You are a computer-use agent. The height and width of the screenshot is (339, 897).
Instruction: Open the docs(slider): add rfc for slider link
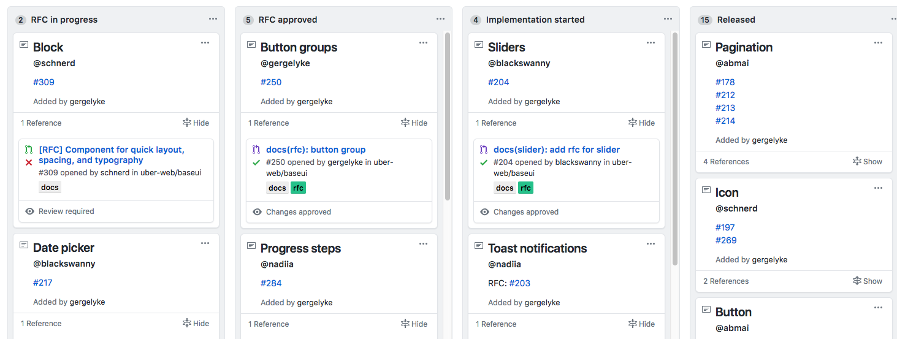[x=556, y=150]
